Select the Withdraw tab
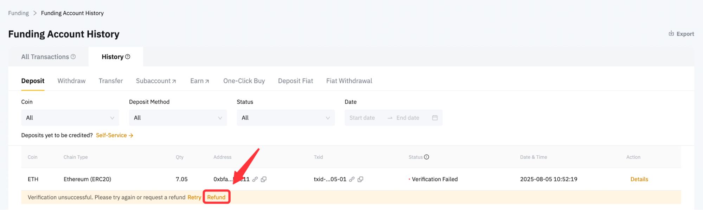Viewport: 703px width, 210px height. pyautogui.click(x=71, y=81)
